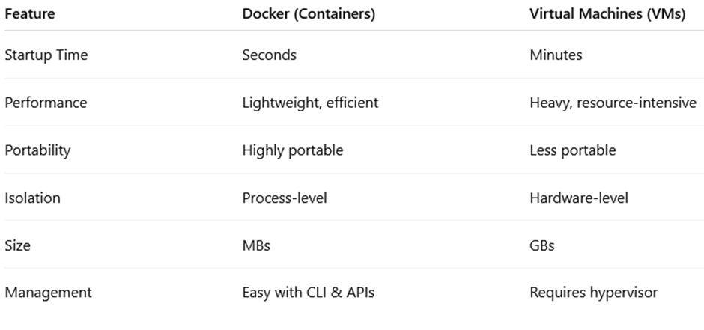
Task: Select the Portability row label
Action: coord(37,150)
